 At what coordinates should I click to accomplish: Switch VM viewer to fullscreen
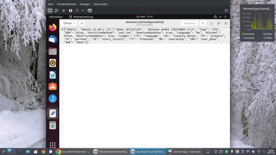coord(226,10)
